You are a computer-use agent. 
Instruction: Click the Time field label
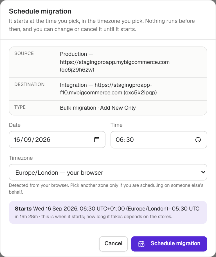116,125
